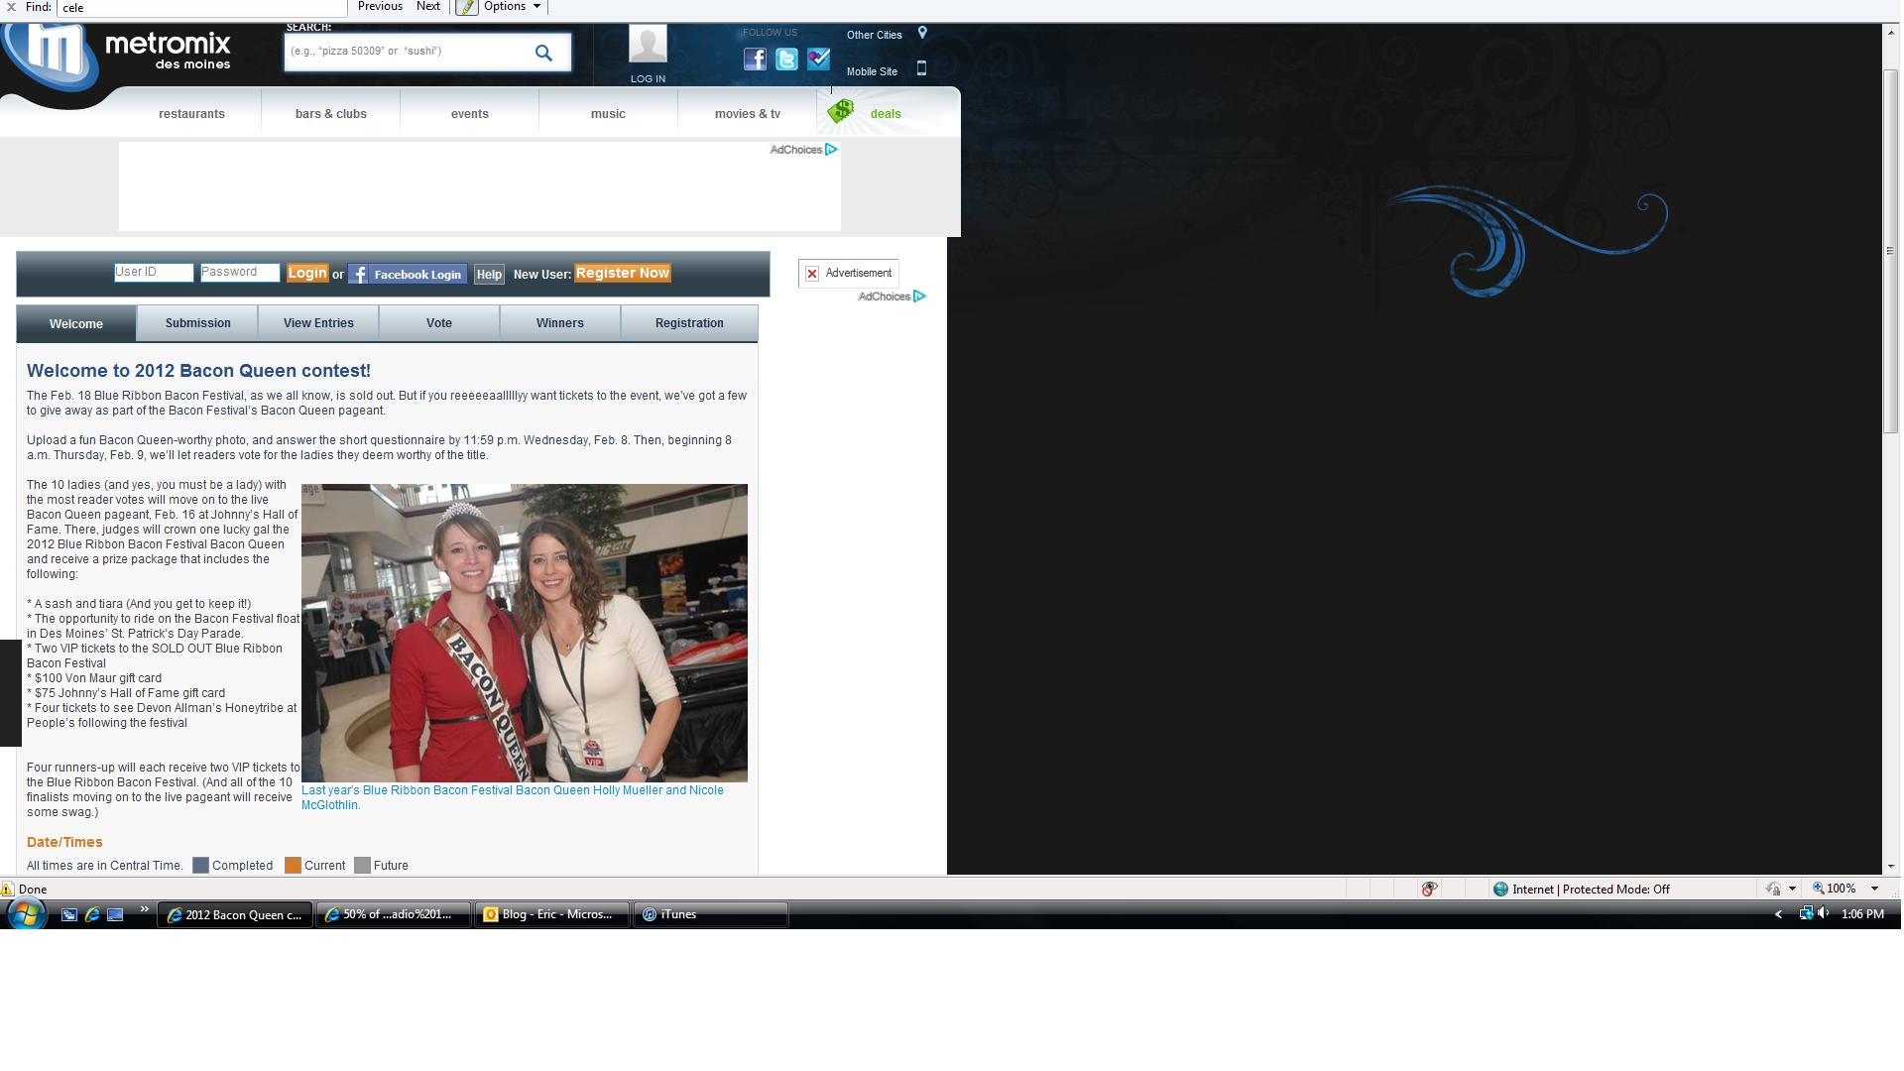
Task: Click the Other Cities map pin icon
Action: click(922, 33)
